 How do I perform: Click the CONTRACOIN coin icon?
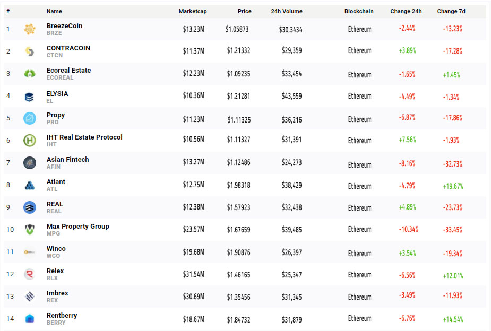pos(30,51)
